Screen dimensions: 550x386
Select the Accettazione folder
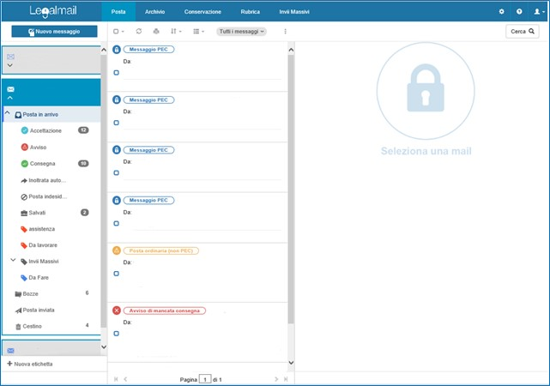click(45, 130)
